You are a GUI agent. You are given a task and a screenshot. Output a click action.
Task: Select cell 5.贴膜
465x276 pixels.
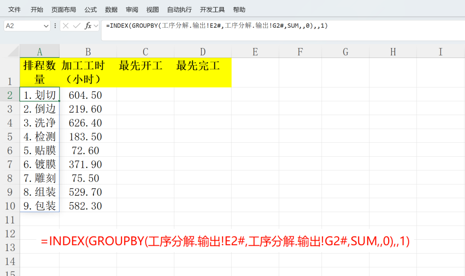tap(40, 150)
